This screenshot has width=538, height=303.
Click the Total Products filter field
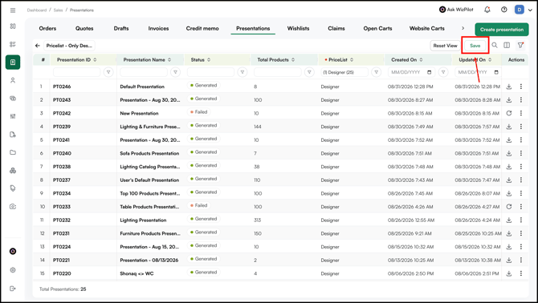point(278,72)
